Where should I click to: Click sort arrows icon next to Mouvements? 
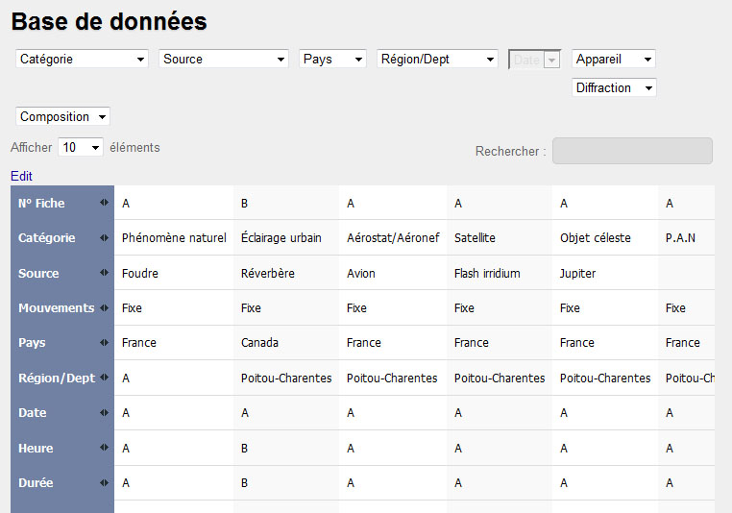point(104,308)
